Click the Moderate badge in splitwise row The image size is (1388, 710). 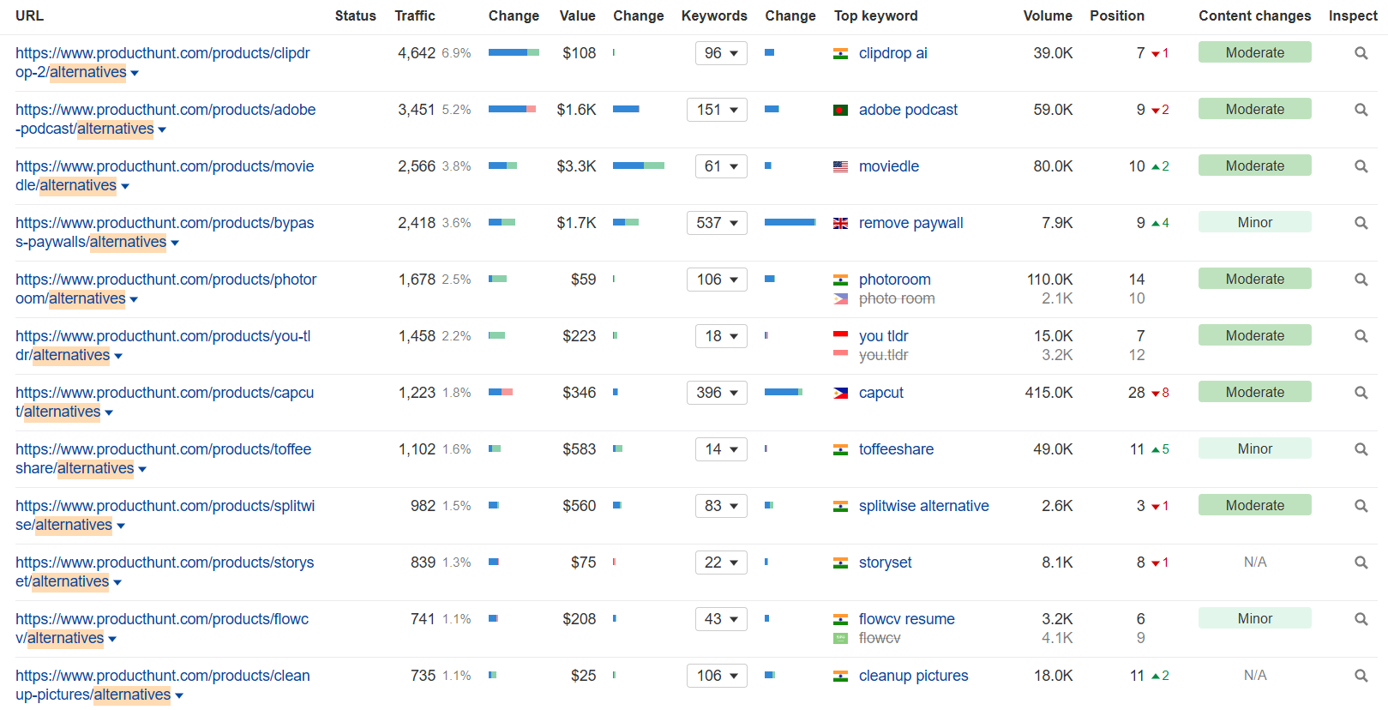[1255, 505]
